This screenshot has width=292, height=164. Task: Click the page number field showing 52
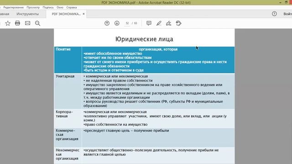(127, 23)
